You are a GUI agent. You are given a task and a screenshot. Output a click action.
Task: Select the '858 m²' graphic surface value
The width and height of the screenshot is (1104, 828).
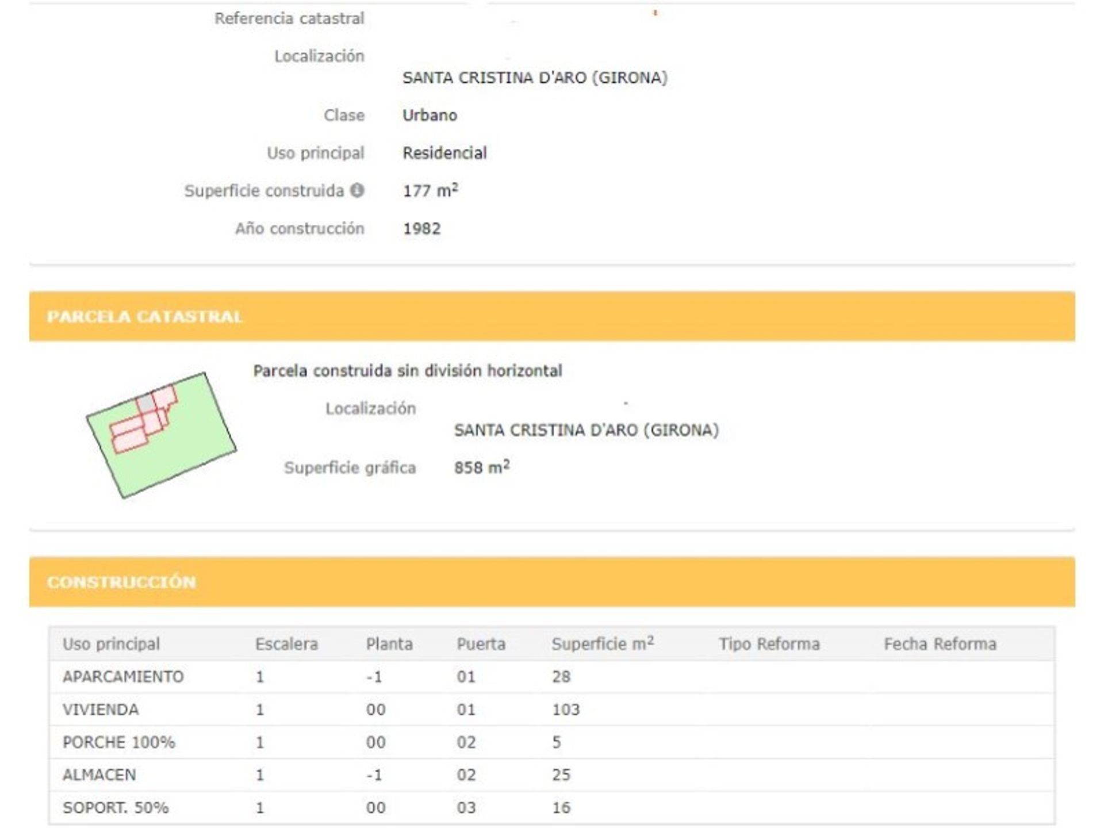482,467
